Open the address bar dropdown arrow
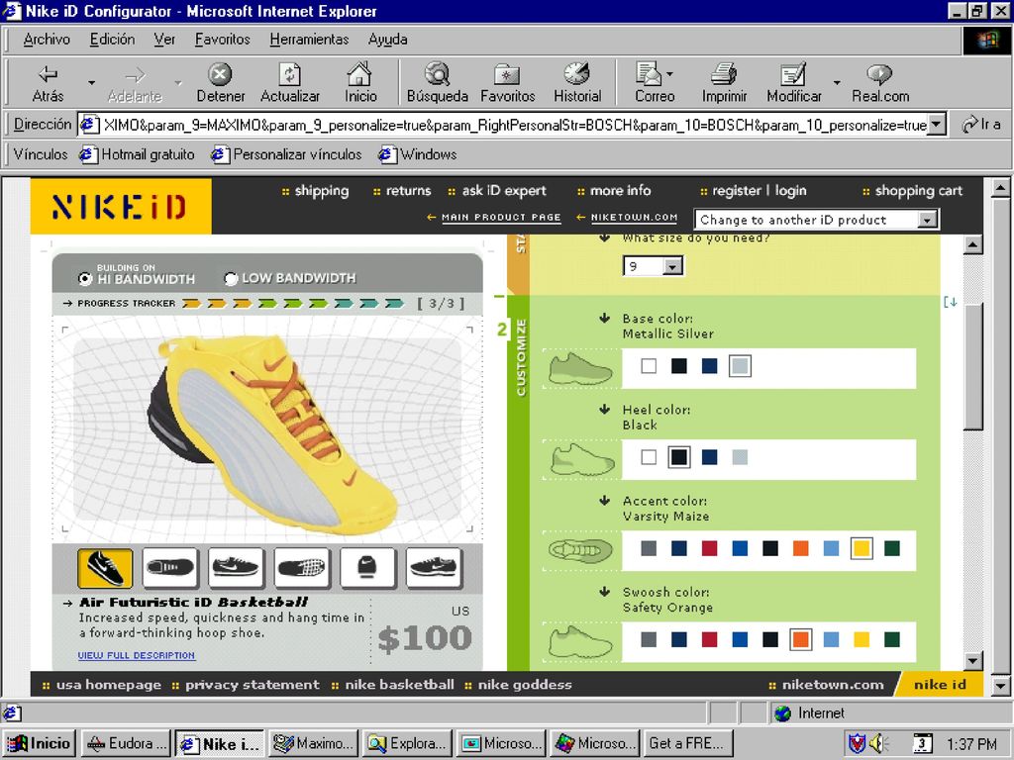 [936, 124]
